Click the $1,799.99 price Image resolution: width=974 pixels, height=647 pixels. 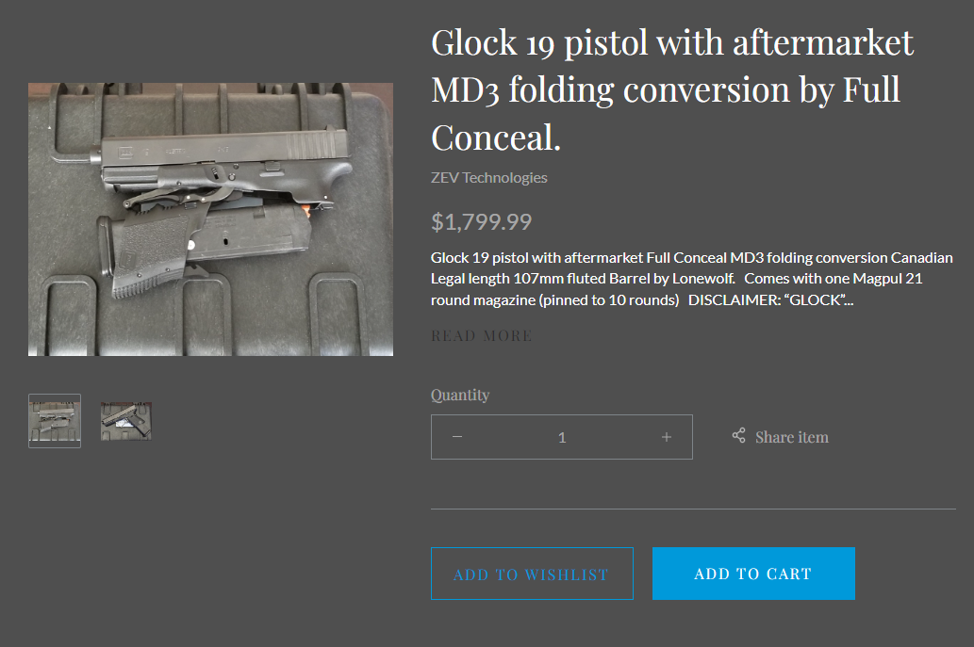point(481,222)
